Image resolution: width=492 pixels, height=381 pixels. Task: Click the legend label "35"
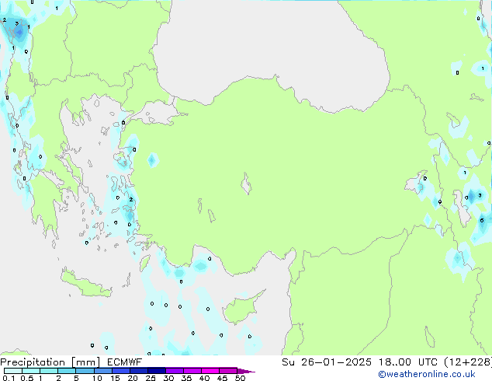pyautogui.click(x=186, y=378)
